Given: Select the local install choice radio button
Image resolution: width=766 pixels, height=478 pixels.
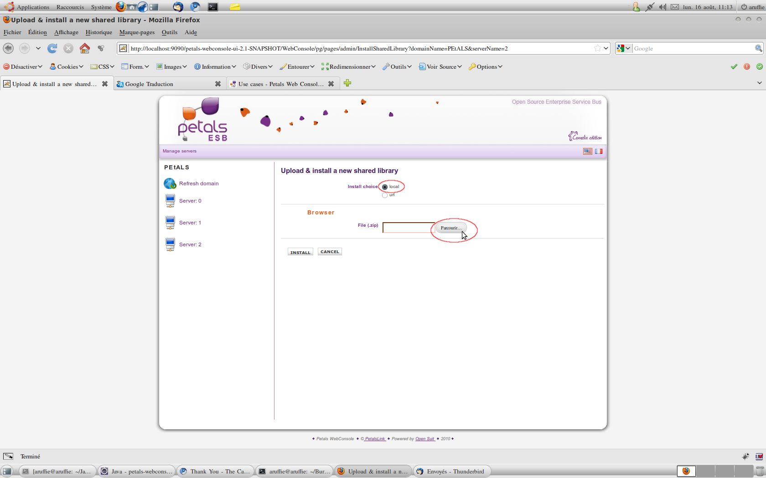Looking at the screenshot, I should click(x=385, y=187).
